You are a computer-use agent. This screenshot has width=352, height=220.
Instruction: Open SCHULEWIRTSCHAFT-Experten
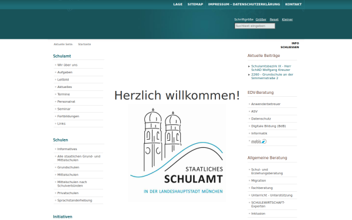pyautogui.click(x=268, y=205)
